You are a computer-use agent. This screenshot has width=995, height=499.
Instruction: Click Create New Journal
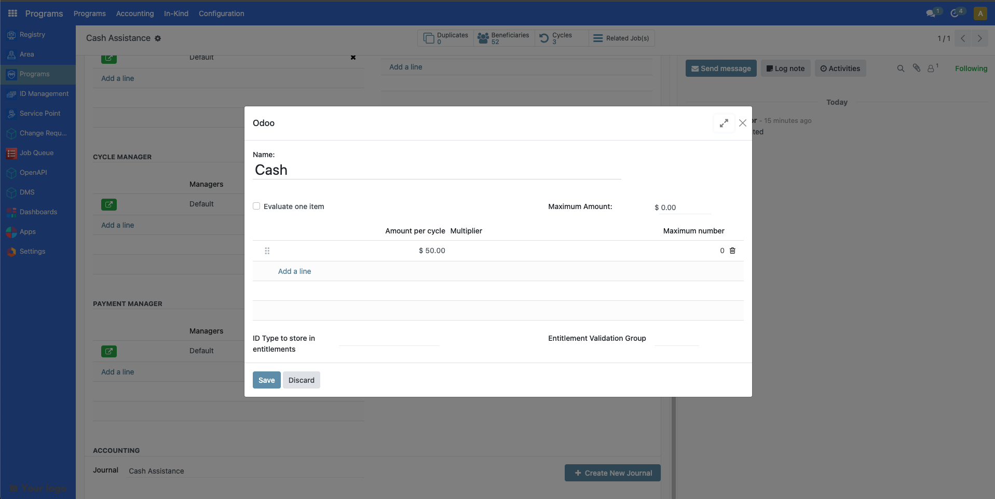[x=612, y=473]
